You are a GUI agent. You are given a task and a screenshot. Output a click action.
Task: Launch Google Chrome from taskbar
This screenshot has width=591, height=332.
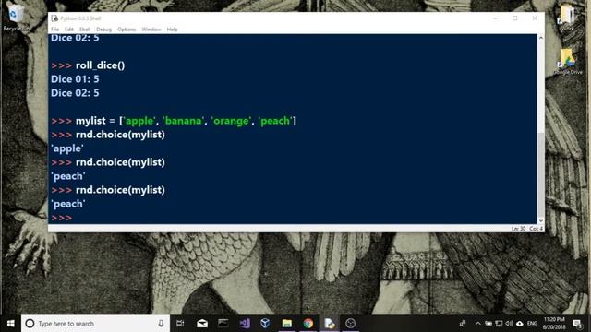[308, 324]
